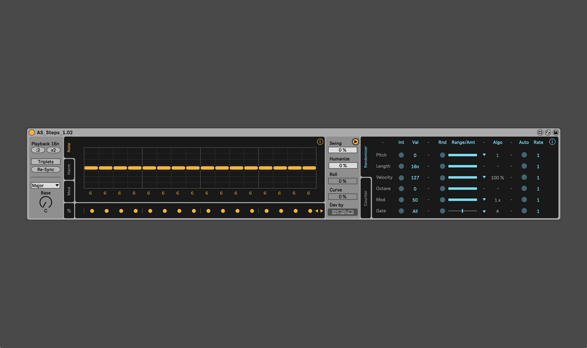Click the Gate Range/Amt slider

click(x=463, y=211)
